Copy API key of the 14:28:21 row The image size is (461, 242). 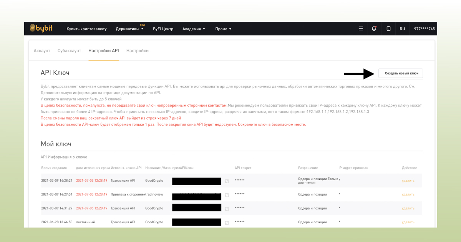[x=227, y=181]
